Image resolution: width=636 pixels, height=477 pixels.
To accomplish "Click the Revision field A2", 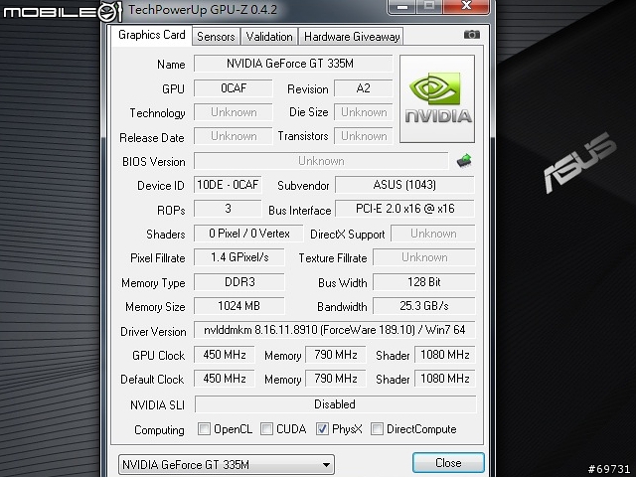I will [x=363, y=88].
